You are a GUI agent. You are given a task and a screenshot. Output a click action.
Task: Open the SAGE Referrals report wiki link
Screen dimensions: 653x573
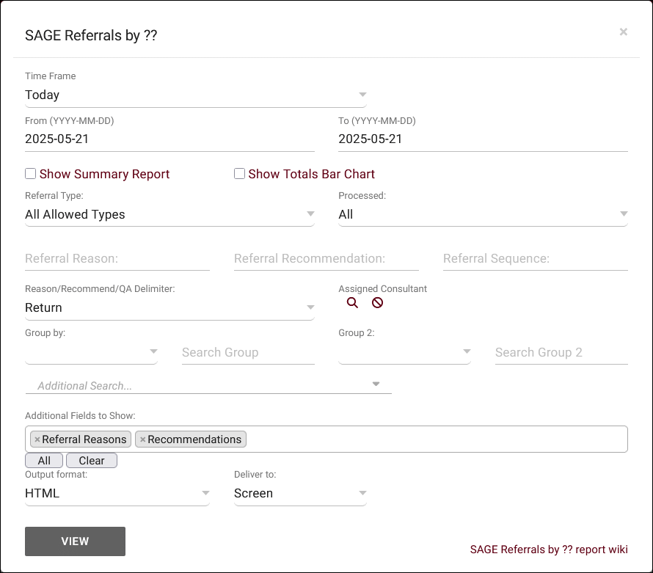tap(548, 550)
